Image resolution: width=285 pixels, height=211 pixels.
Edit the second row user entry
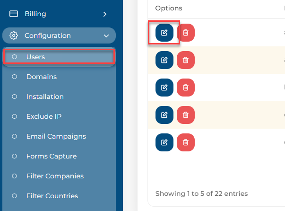tap(164, 60)
